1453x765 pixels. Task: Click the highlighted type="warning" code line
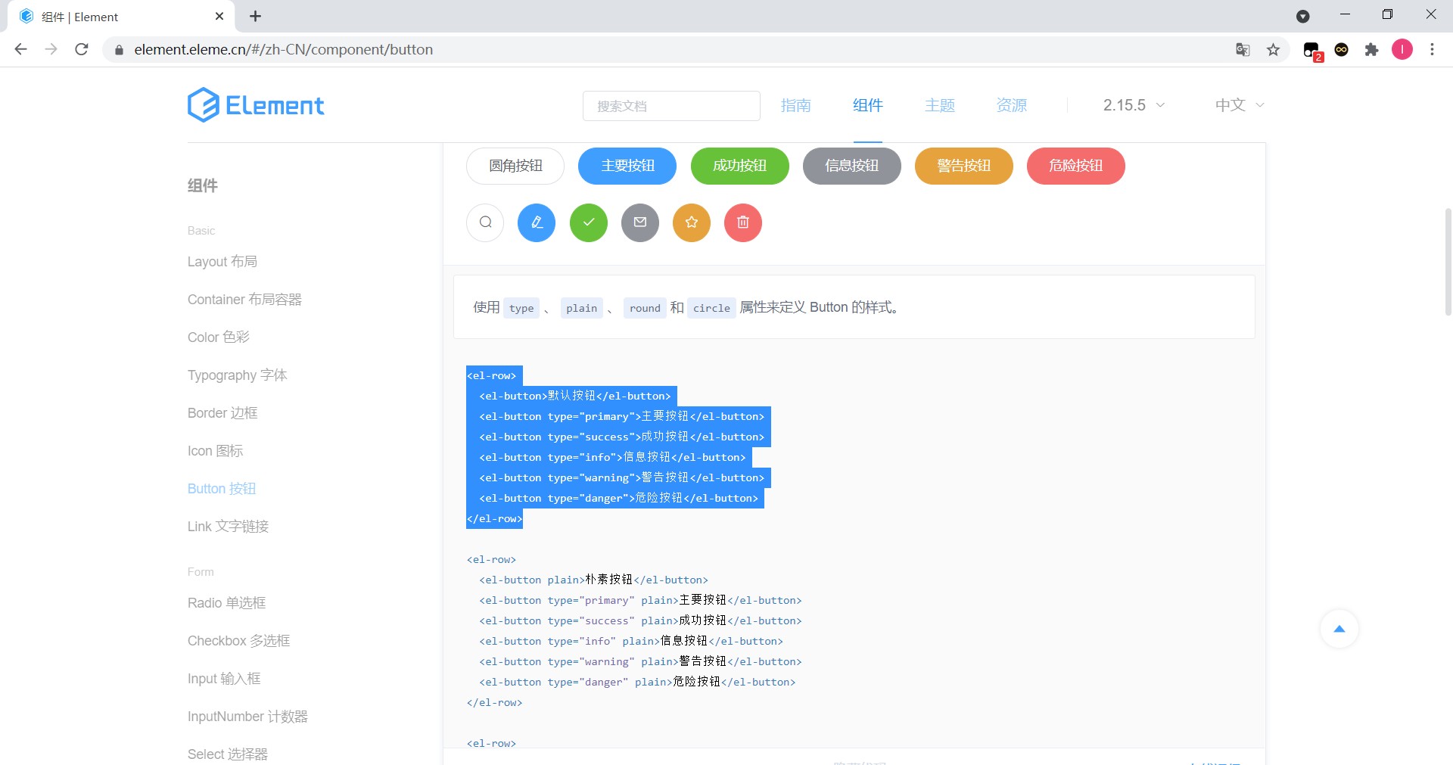point(621,477)
